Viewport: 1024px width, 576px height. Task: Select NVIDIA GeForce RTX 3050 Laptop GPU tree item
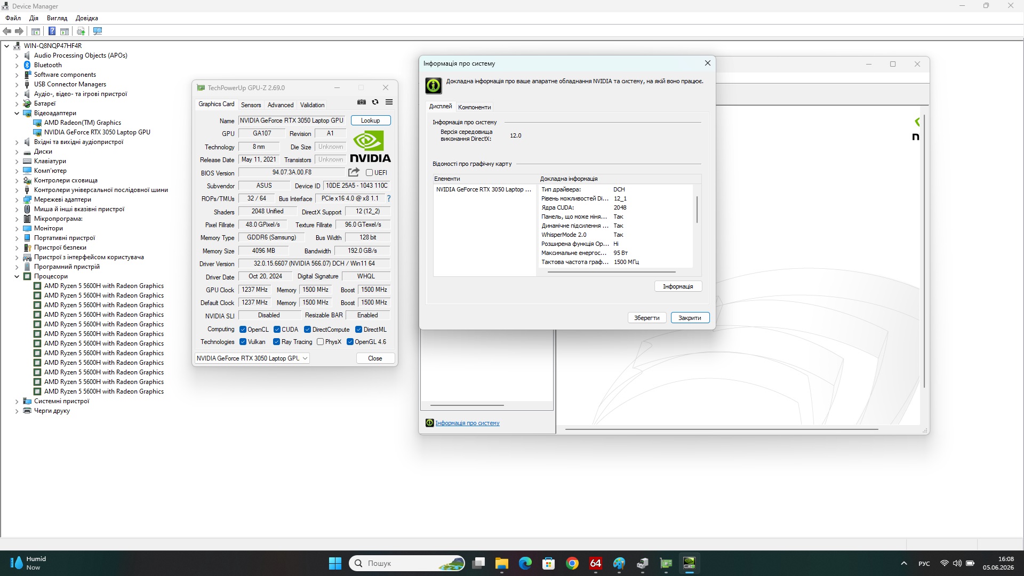(97, 132)
